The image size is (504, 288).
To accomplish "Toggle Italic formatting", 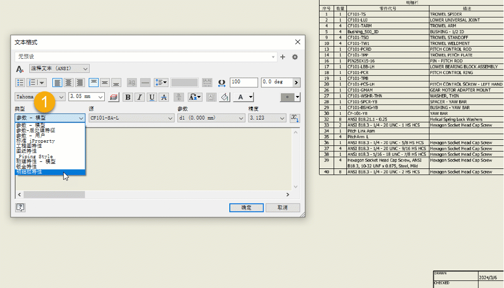I will (140, 97).
